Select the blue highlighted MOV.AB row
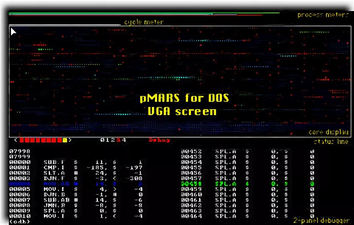354x225 pixels. click(76, 184)
